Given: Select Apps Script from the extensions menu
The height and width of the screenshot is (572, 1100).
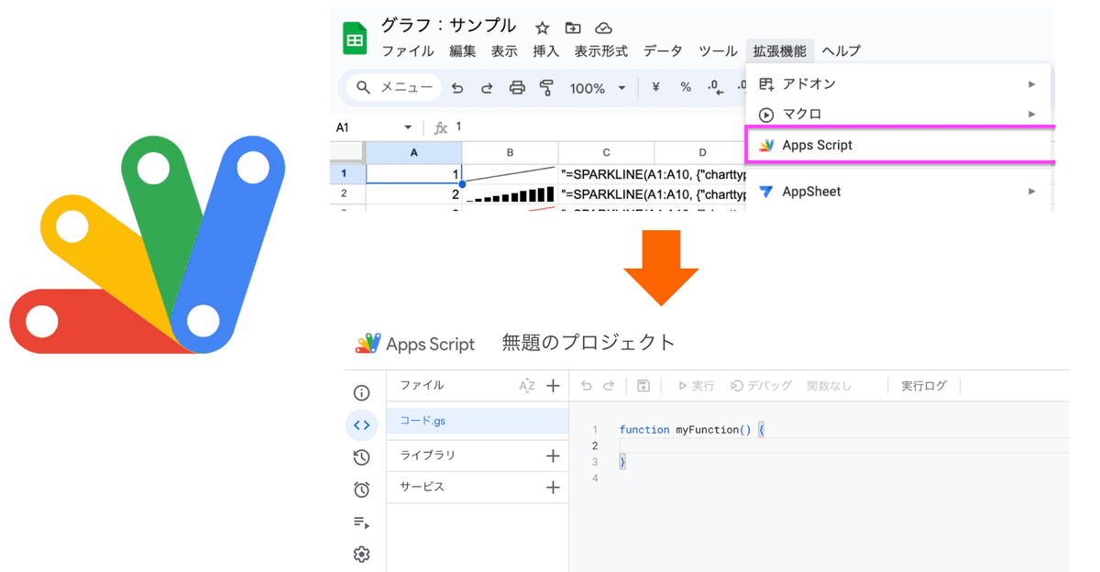Looking at the screenshot, I should click(x=816, y=144).
